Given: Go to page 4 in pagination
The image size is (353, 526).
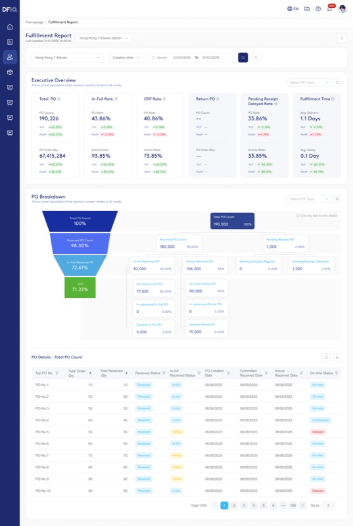Looking at the screenshot, I should (254, 505).
